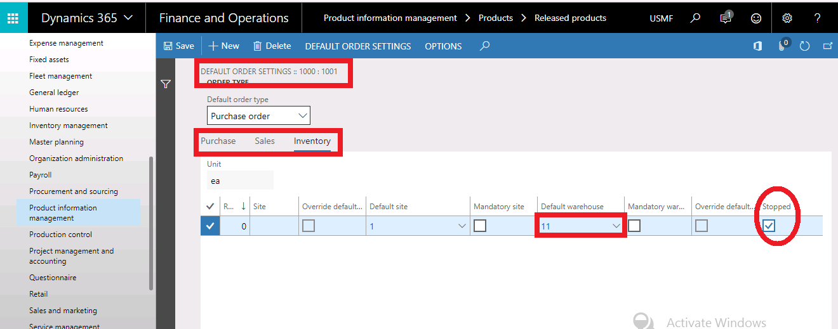Open Organization administration module
838x329 pixels.
(x=76, y=158)
